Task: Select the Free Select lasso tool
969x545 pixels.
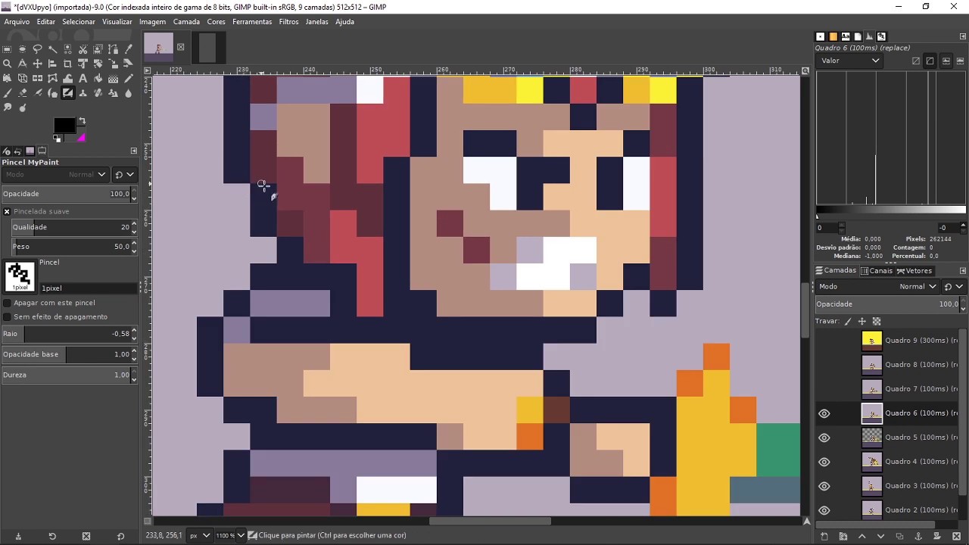Action: point(37,49)
